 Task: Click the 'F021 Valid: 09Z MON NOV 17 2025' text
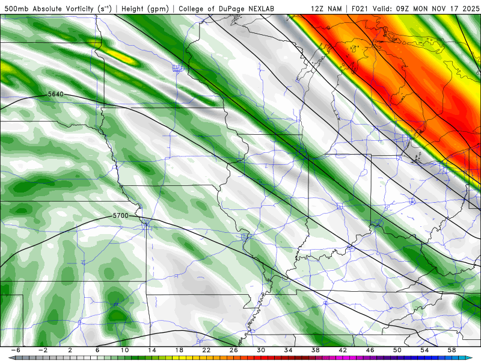[415, 9]
